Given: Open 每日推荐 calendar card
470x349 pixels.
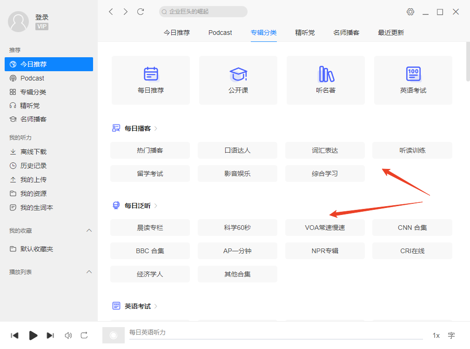Looking at the screenshot, I should coord(151,80).
